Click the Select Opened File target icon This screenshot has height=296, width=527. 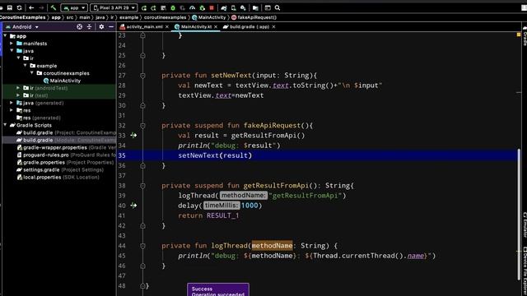79,27
